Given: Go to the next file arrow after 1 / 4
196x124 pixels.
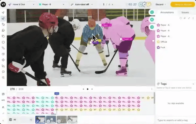Looking at the screenshot, I should click(112, 5).
